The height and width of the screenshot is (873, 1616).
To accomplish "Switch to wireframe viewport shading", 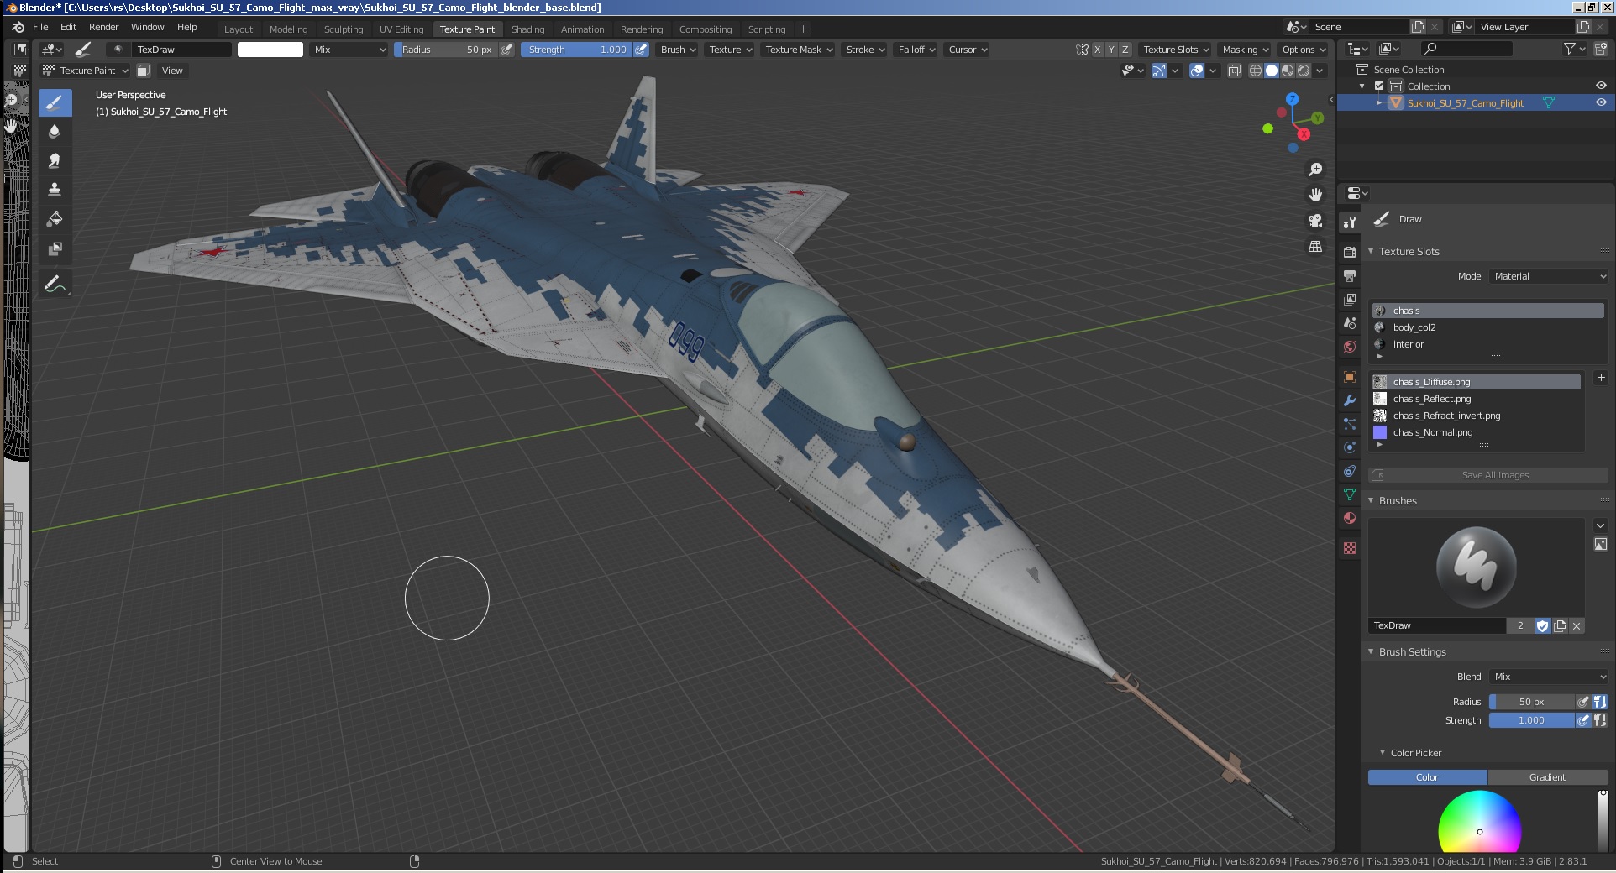I will (1256, 71).
